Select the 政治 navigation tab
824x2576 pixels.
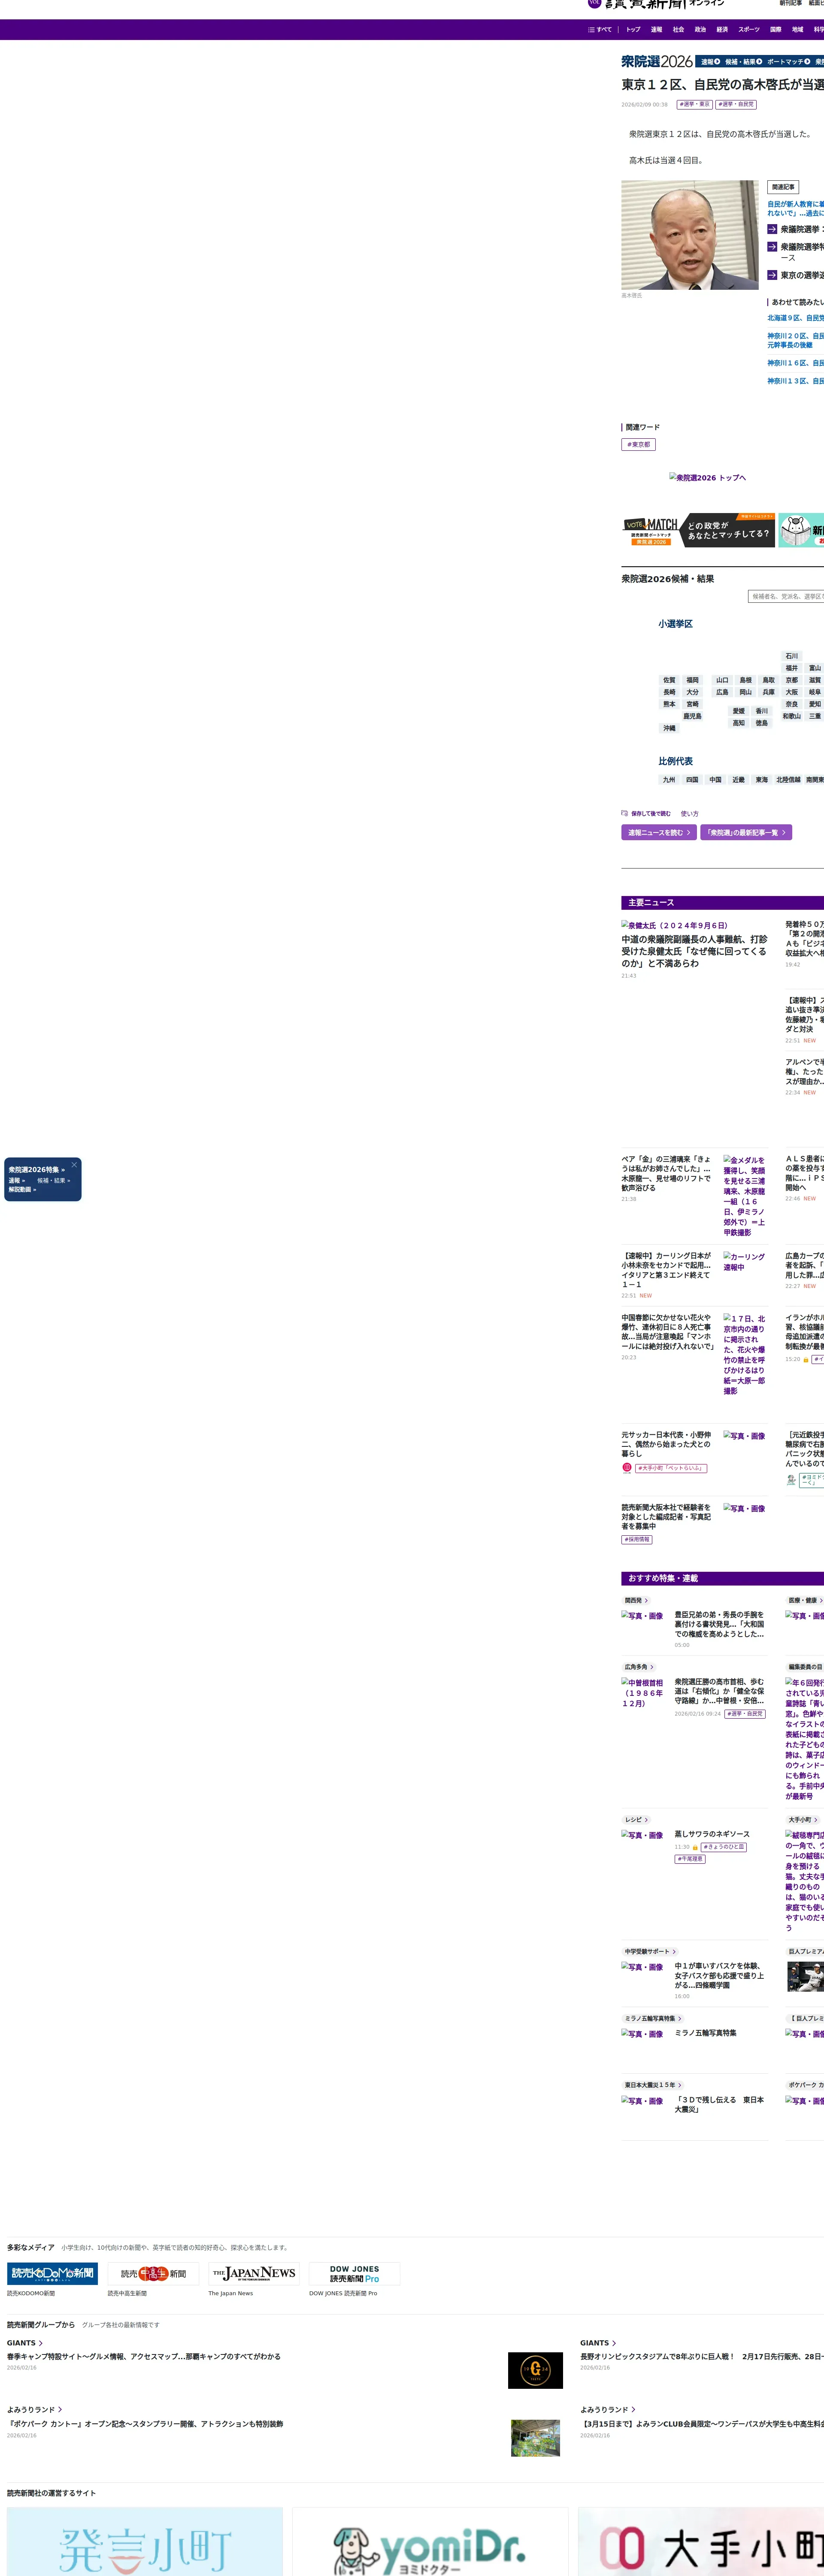[x=700, y=30]
